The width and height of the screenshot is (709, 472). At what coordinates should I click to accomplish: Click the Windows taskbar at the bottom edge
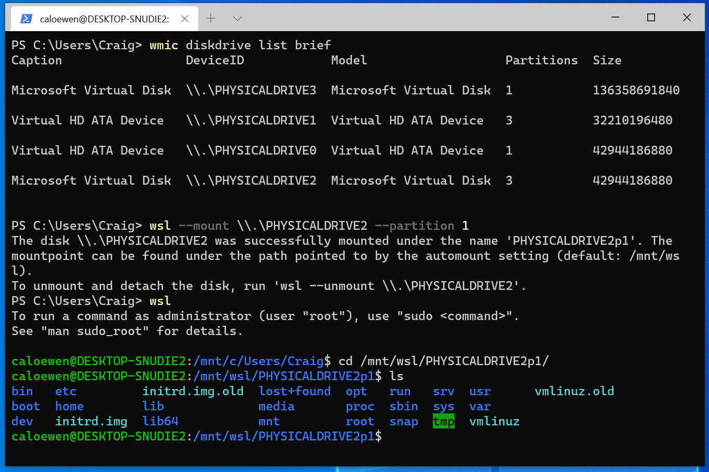click(354, 468)
